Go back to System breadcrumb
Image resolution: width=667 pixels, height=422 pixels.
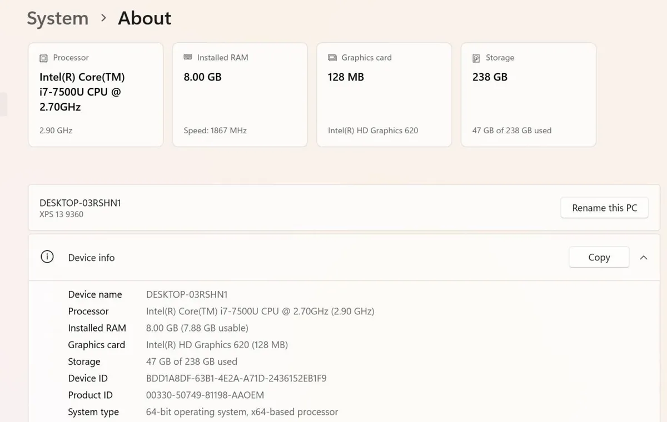[x=58, y=18]
